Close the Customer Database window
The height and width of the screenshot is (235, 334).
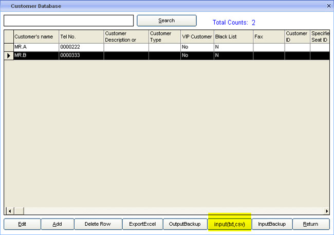[328, 6]
